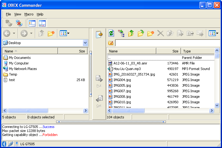
Task: Click the remote path input field
Action: [x=168, y=43]
